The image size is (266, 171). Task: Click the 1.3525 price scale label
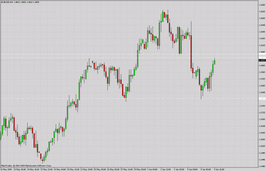(x=262, y=146)
